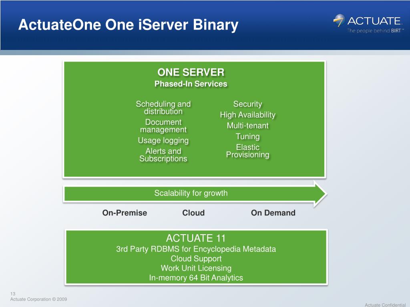The height and width of the screenshot is (307, 410).
Task: Click the "Scalability for growth" arrow
Action: (x=195, y=194)
